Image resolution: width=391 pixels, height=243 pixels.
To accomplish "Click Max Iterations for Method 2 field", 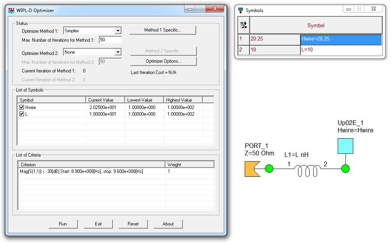I will click(x=110, y=62).
